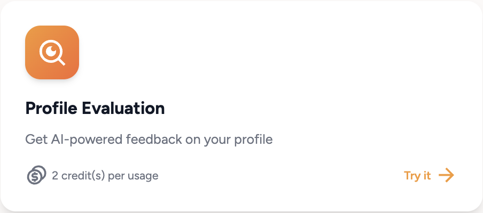Click the "Try it" orange text
The height and width of the screenshot is (213, 483).
[x=417, y=176]
